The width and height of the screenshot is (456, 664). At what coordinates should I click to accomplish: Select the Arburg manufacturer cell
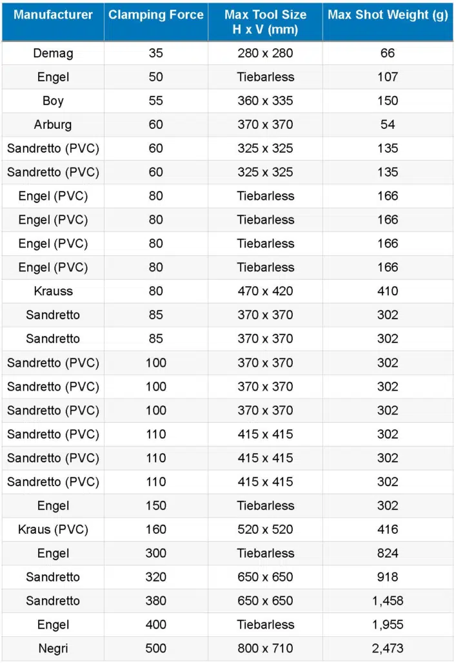(x=53, y=124)
